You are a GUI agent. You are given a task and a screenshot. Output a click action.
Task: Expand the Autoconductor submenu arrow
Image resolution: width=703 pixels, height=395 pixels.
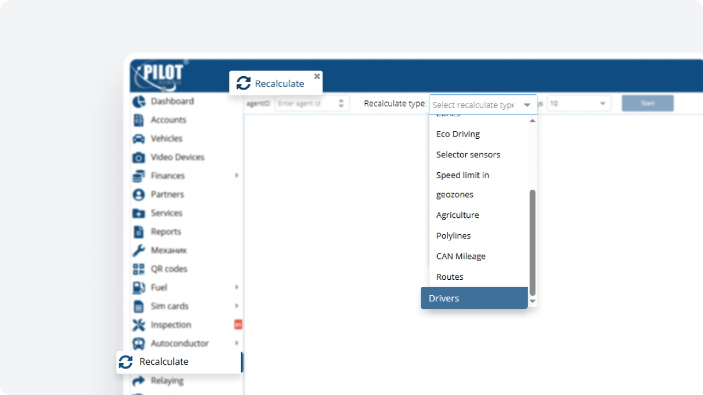coord(237,343)
